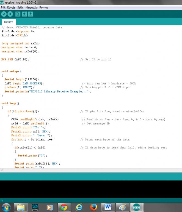Open the Szkic menu

coord(20,7)
